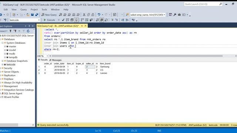Screen dimensions: 237x133
Task: Open the Analysis Services MDX query icon
Action: [65, 15]
